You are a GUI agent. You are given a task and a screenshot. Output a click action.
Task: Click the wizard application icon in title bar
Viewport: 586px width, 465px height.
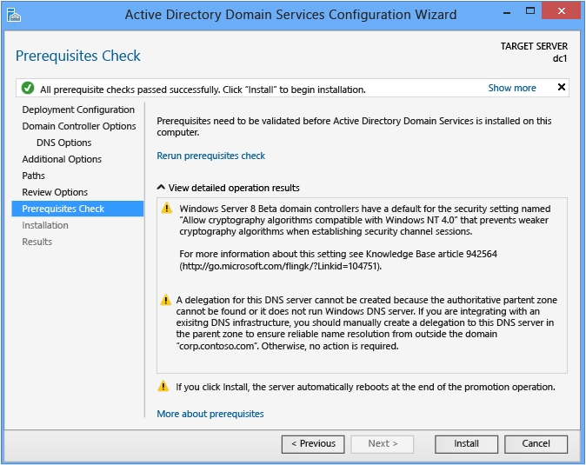[13, 15]
